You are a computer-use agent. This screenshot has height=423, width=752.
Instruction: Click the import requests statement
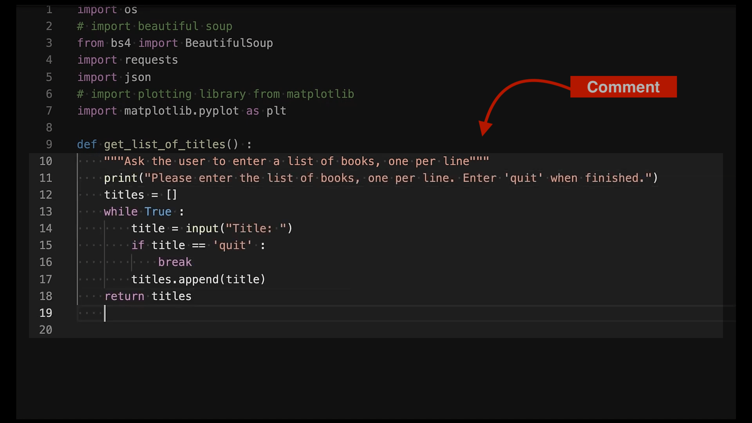coord(127,60)
